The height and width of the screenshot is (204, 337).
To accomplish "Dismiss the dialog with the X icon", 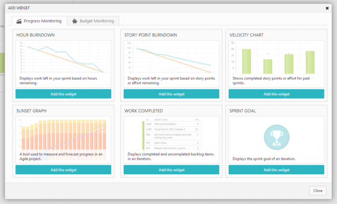I will (327, 8).
